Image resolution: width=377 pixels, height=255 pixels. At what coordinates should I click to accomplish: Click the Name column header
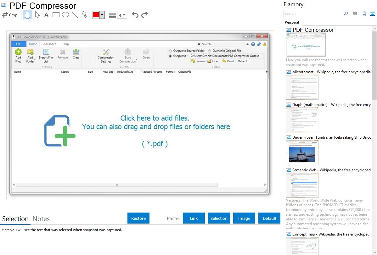(17, 72)
